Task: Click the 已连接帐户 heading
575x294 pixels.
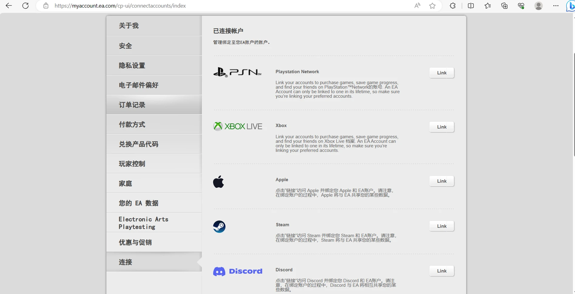Action: [228, 31]
